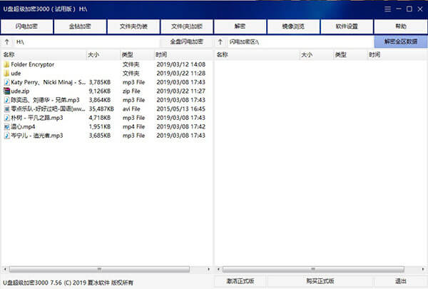Select the ude folder icon
The image size is (428, 289).
[x=7, y=73]
